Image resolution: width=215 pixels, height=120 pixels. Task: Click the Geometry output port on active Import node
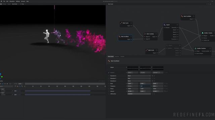pyautogui.click(x=178, y=28)
